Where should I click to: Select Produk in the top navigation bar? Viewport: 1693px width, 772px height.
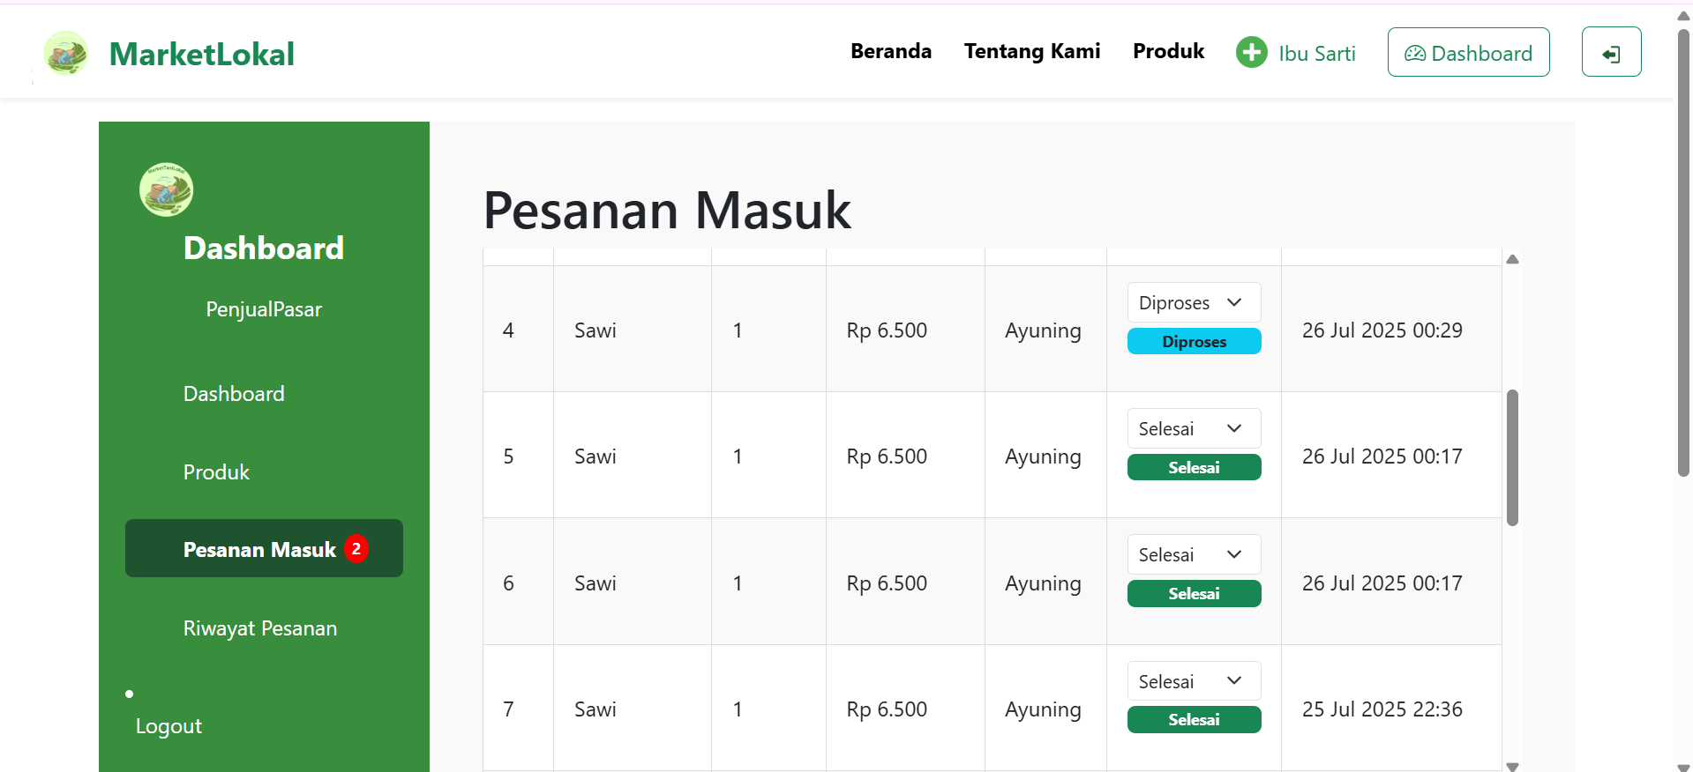tap(1168, 51)
